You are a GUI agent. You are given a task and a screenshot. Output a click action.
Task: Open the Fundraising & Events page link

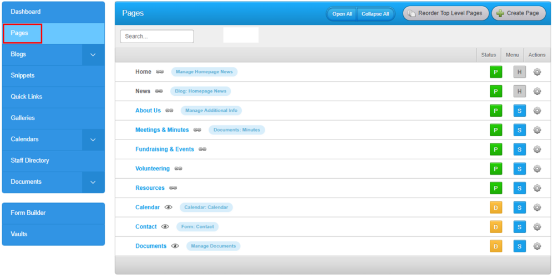[x=165, y=149]
